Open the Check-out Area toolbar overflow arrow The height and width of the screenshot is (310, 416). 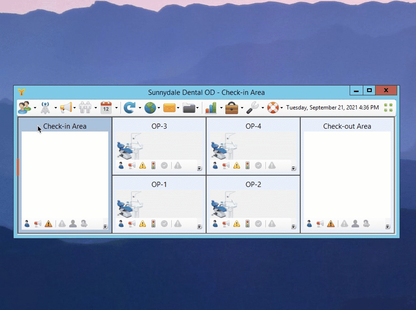pyautogui.click(x=388, y=227)
